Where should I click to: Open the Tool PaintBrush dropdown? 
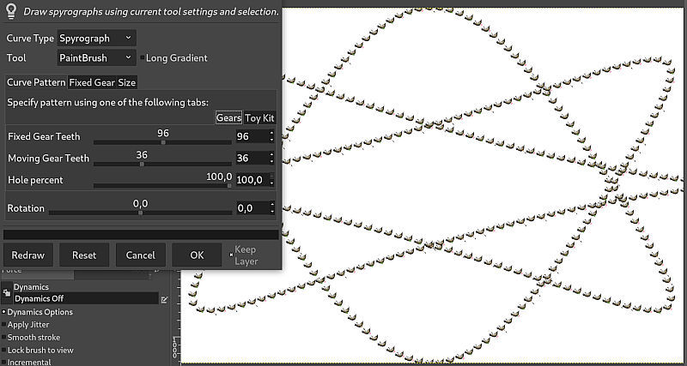pyautogui.click(x=96, y=57)
